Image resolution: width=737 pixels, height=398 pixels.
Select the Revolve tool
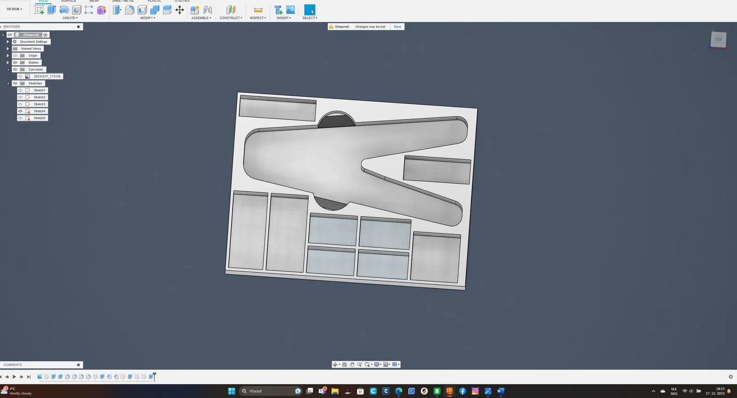tap(64, 10)
